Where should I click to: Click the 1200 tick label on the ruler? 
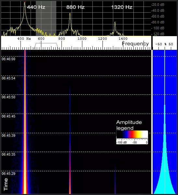pyautogui.click(x=103, y=38)
